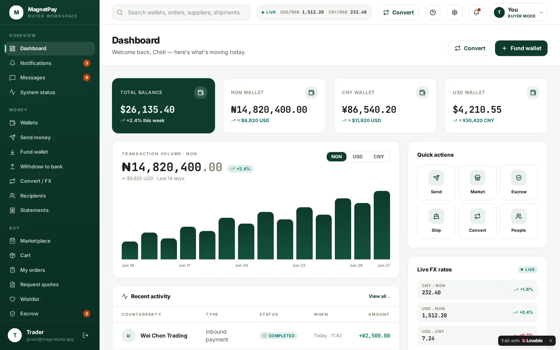Close the Edit with Lovable badge
Viewport: 560px width, 350px height.
coord(550,341)
